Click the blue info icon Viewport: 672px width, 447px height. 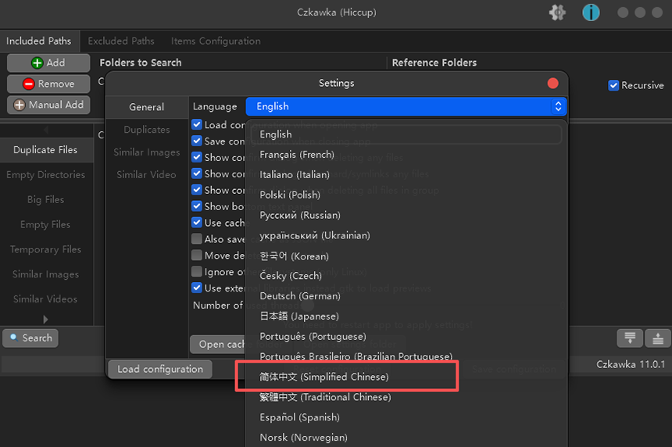coord(591,13)
